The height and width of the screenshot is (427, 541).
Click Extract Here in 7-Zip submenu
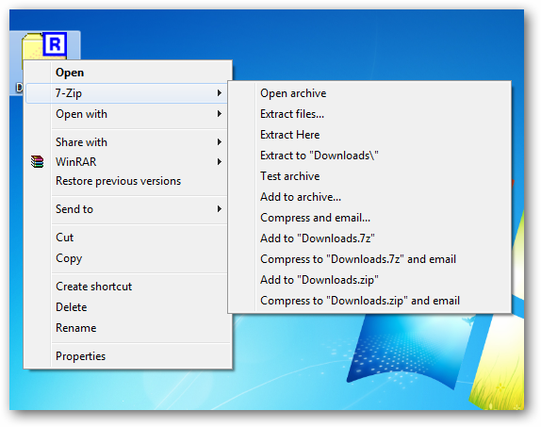click(369, 135)
